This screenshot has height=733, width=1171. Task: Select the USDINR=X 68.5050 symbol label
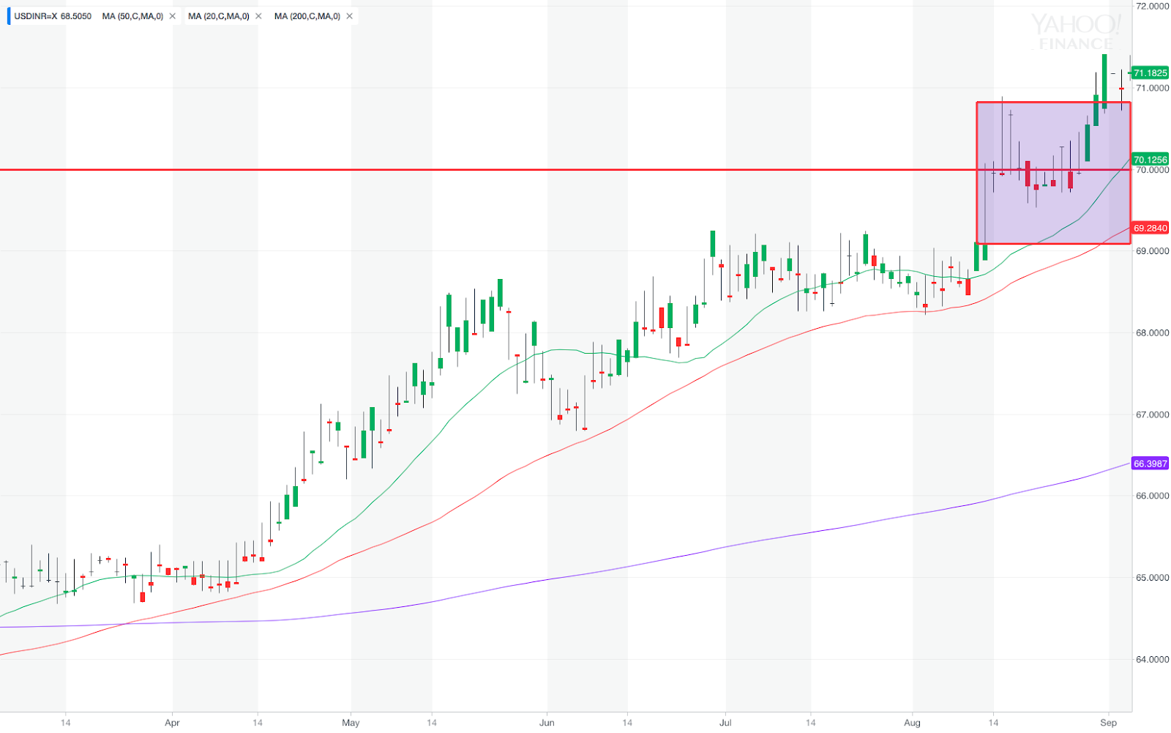coord(53,16)
